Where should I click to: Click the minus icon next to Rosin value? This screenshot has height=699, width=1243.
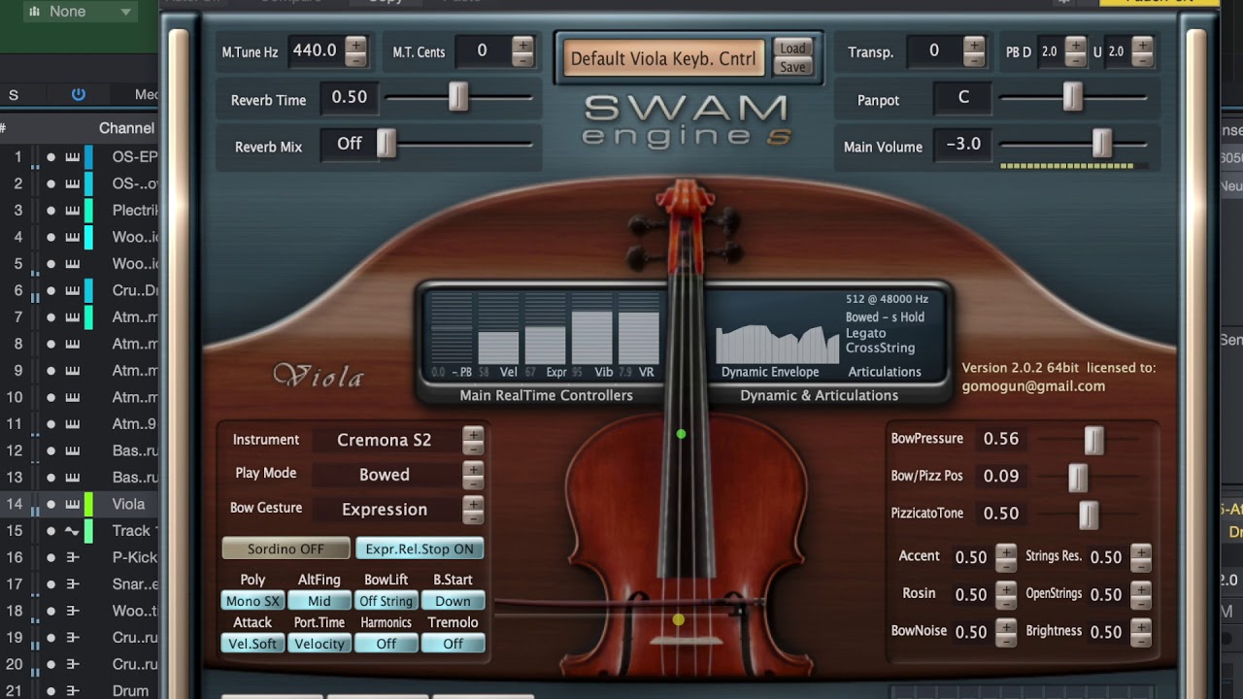click(x=1006, y=602)
